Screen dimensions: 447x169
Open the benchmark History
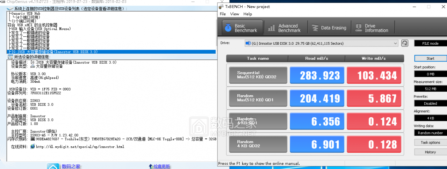click(430, 152)
